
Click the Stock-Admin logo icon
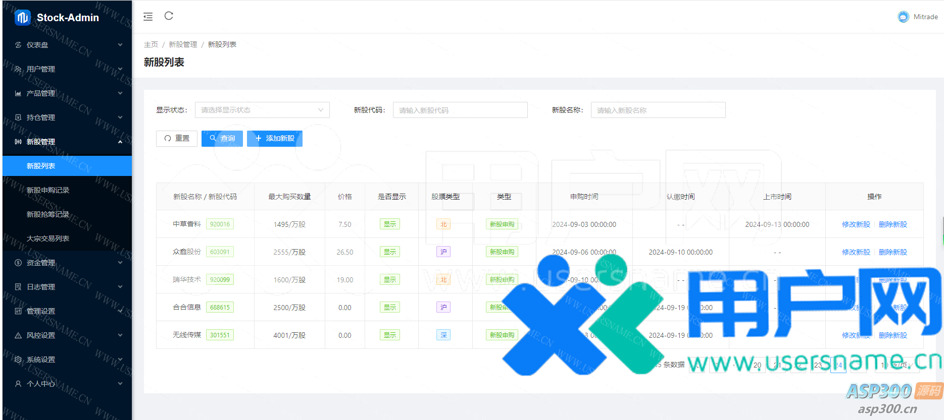(23, 18)
